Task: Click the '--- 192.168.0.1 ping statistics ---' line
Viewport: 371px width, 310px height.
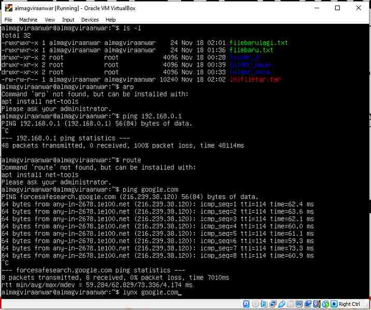Action: coord(66,138)
